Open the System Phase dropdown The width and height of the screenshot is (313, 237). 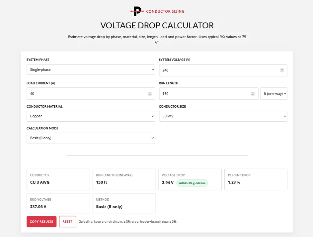(x=91, y=69)
